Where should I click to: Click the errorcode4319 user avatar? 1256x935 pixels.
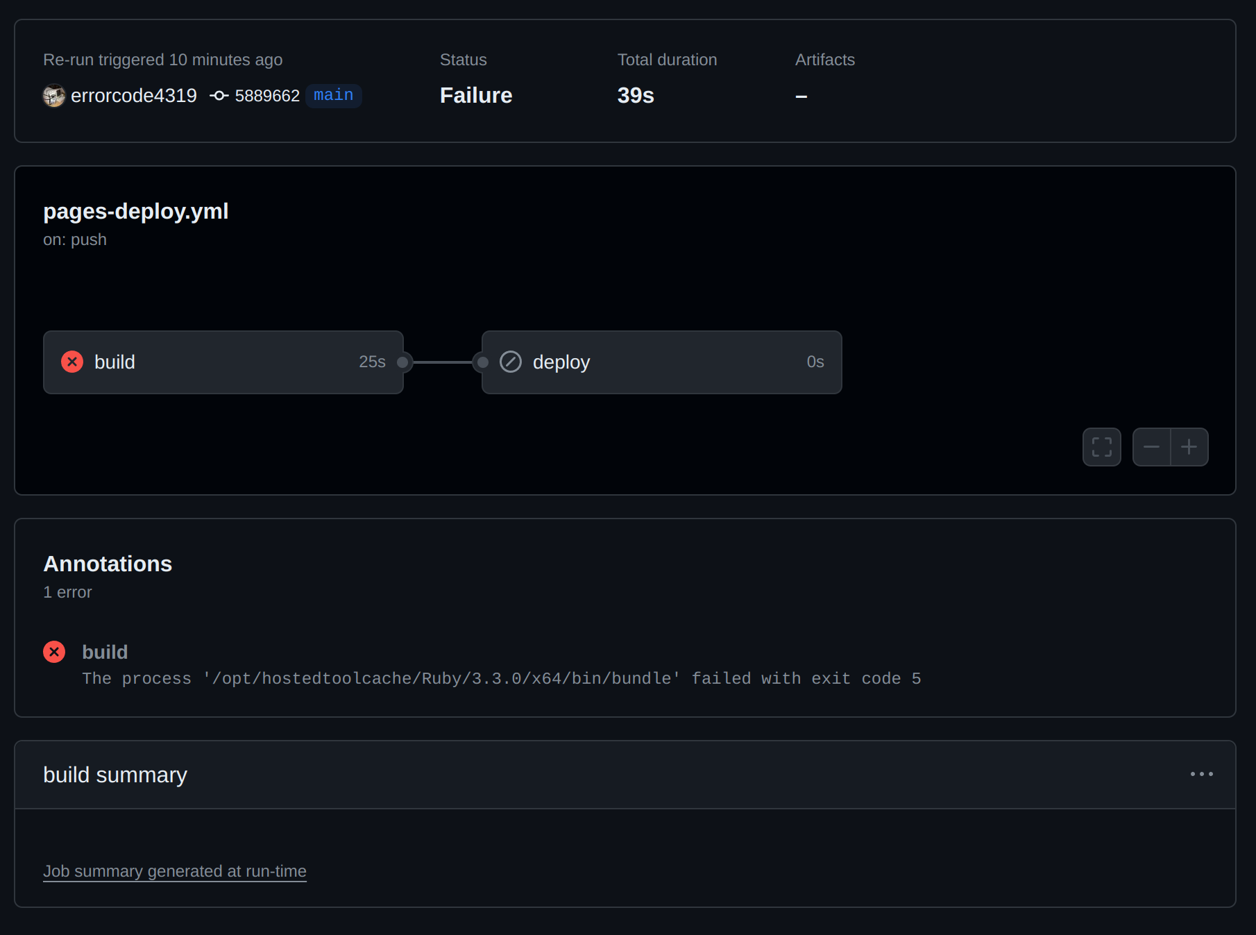pyautogui.click(x=54, y=96)
